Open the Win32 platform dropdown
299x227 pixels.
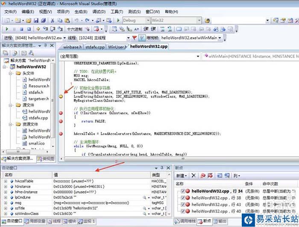tap(199, 20)
